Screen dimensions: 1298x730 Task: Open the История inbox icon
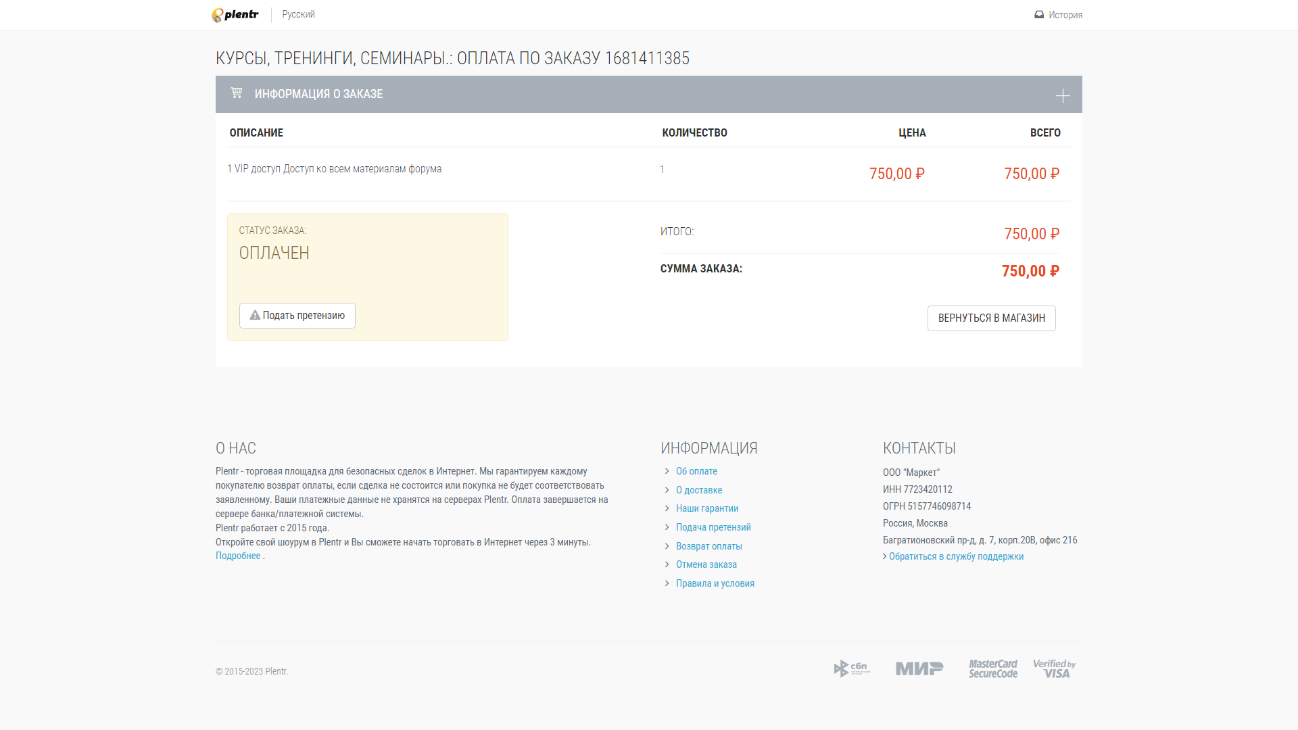click(x=1039, y=15)
